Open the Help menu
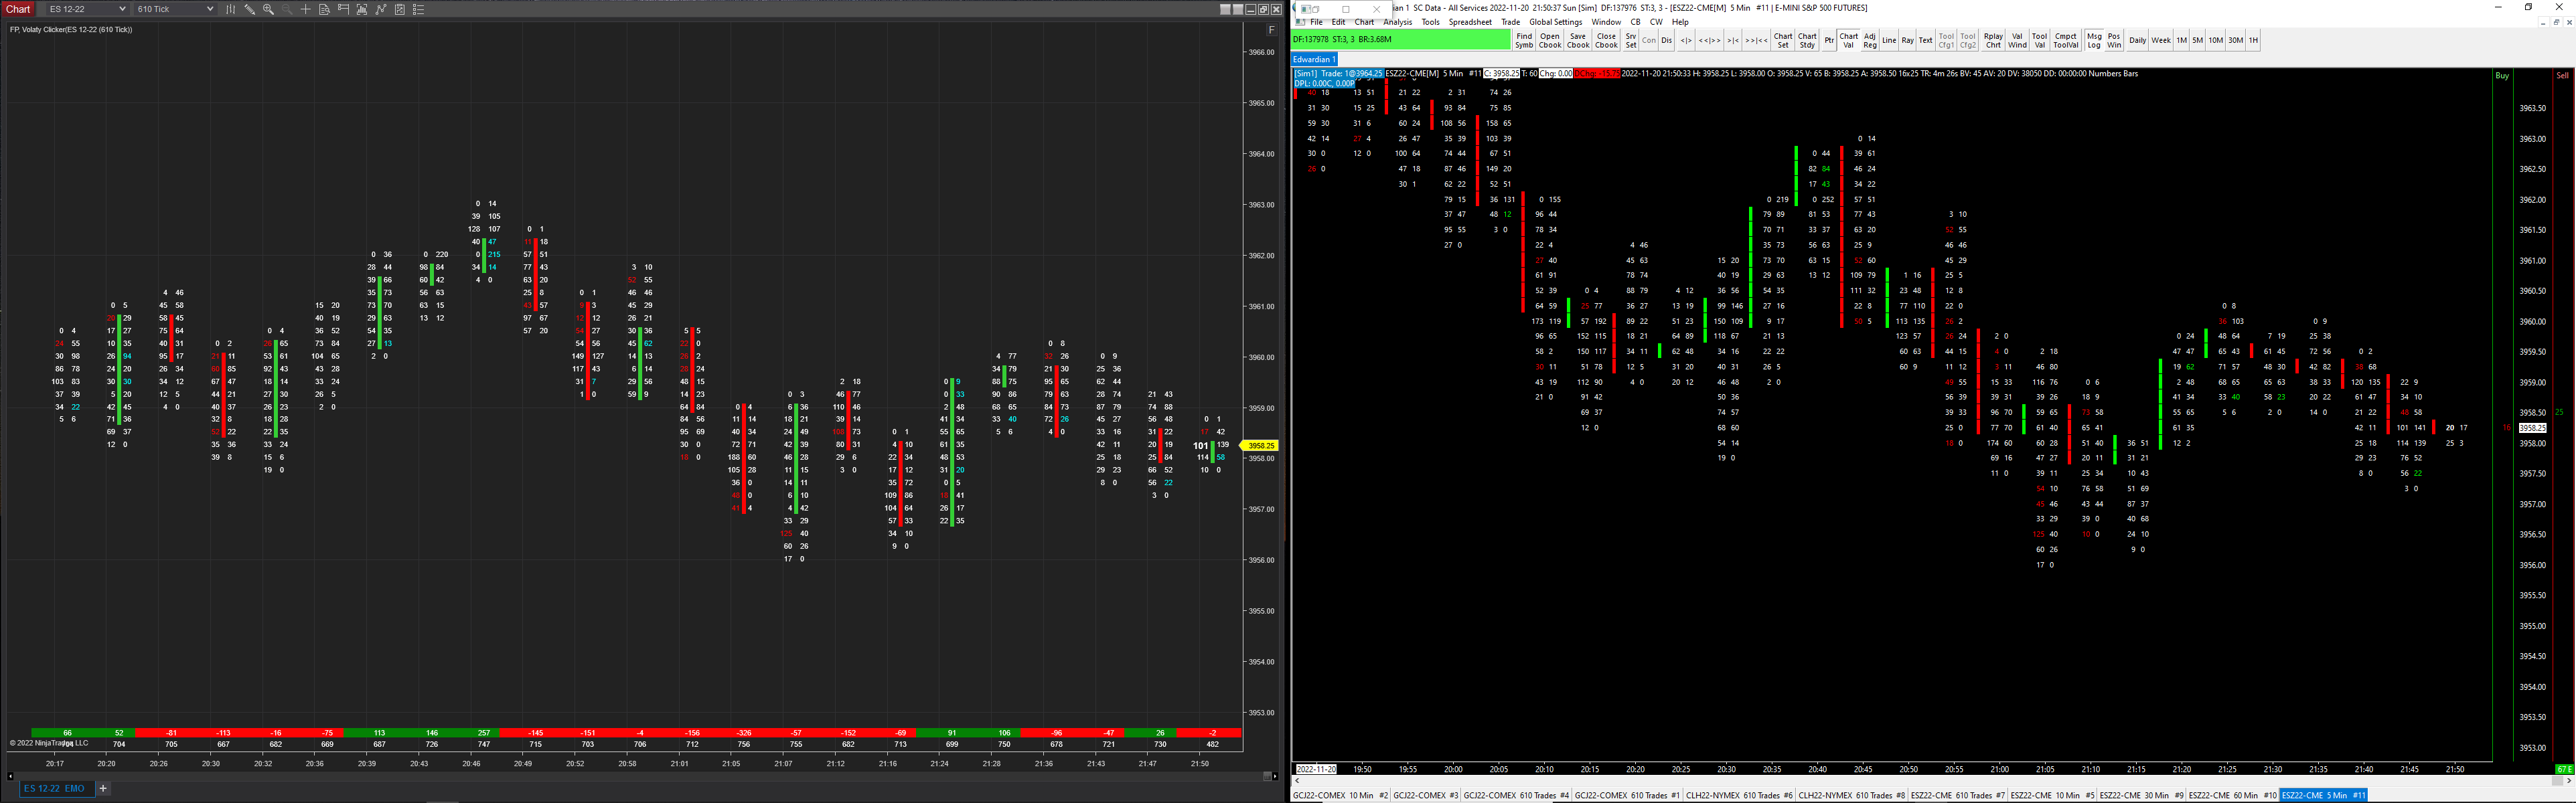 click(x=1680, y=22)
